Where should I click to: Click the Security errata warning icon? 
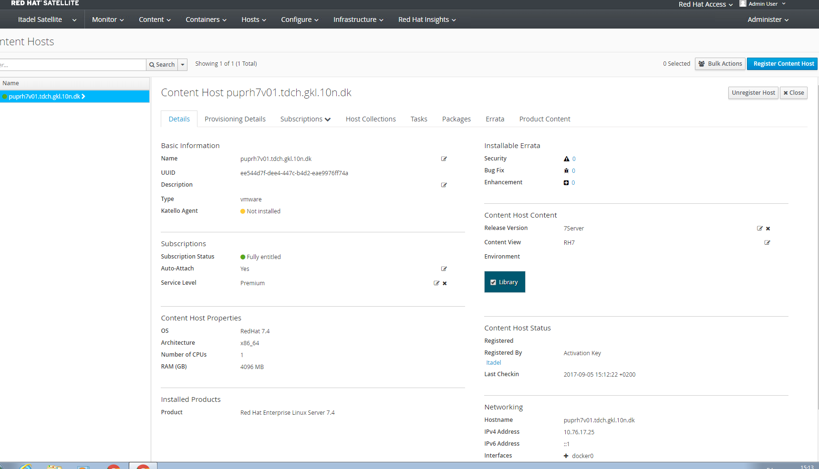pyautogui.click(x=567, y=159)
